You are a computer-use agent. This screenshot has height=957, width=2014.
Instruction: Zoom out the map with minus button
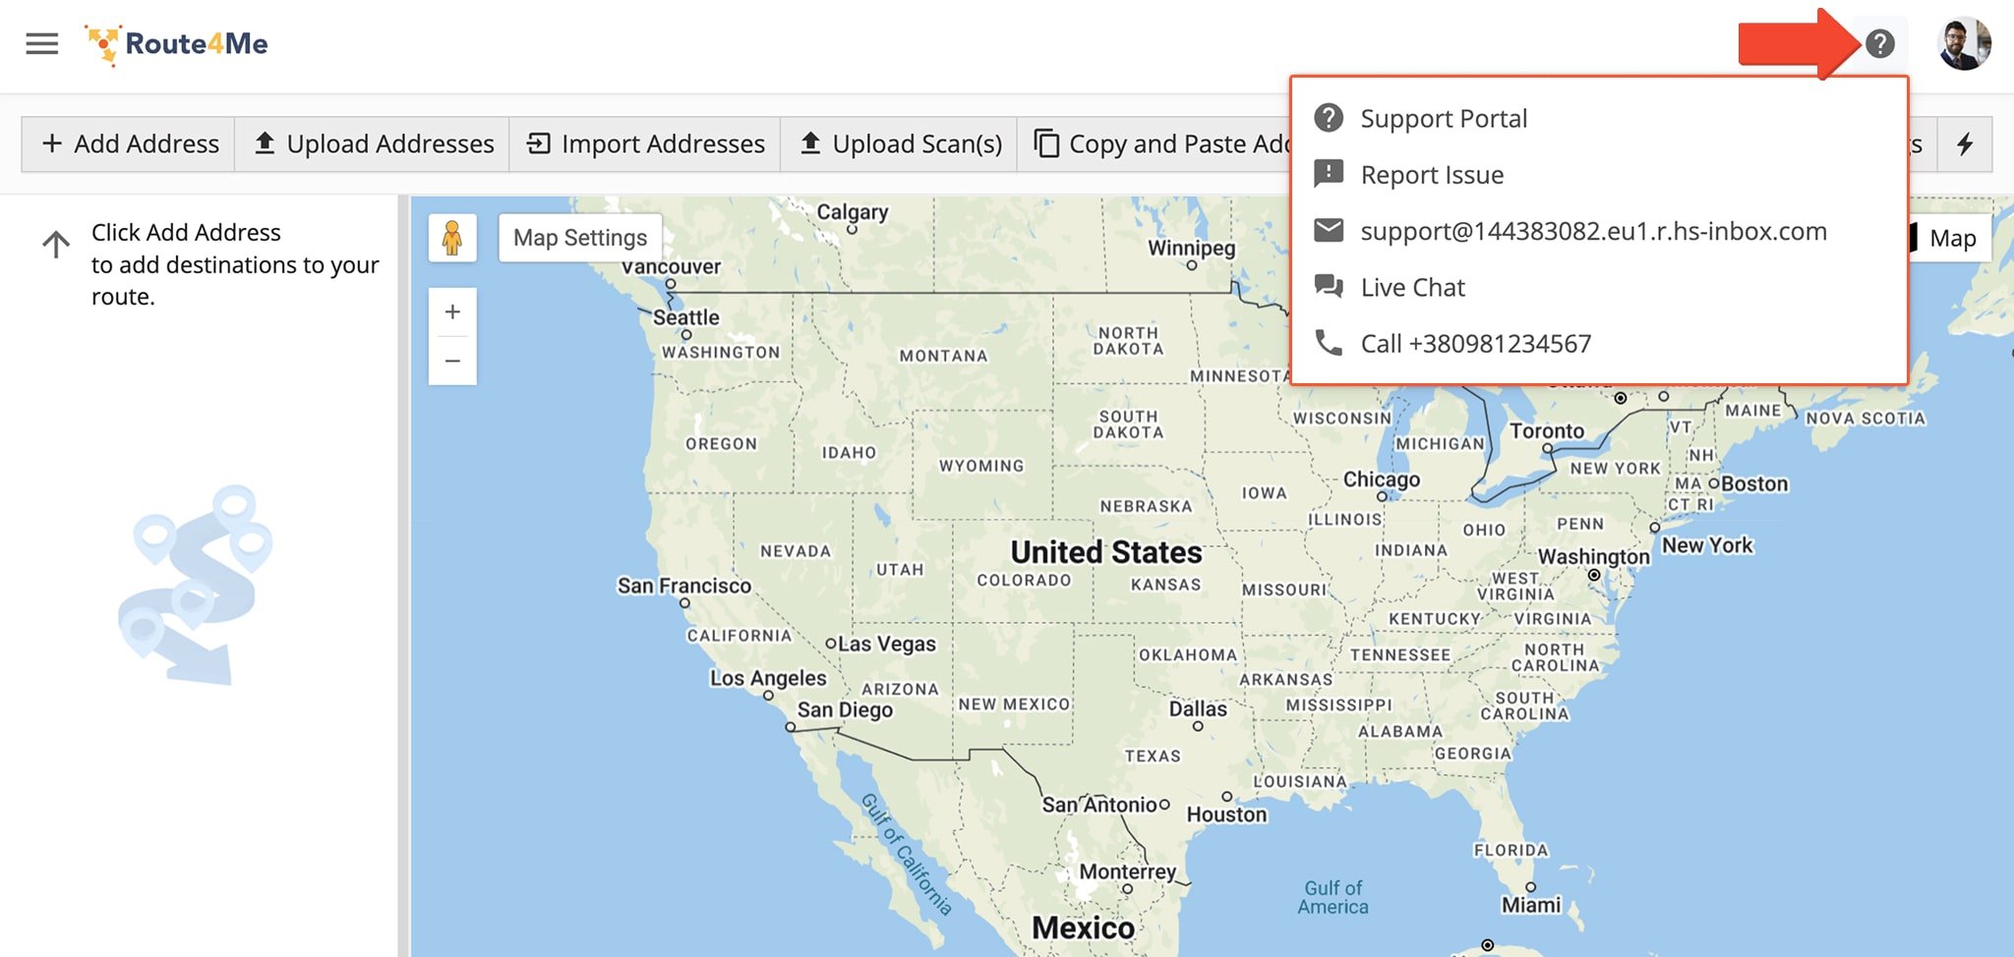click(452, 361)
